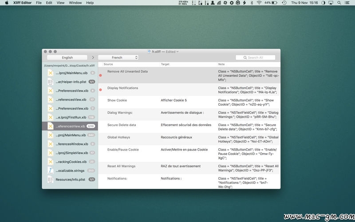Click the strings file icon of ...ocalizable.strings
355x222 pixels.
(50, 170)
